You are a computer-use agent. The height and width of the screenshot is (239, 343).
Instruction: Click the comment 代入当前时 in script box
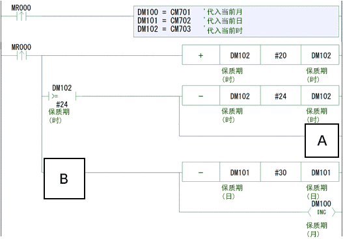coord(225,31)
